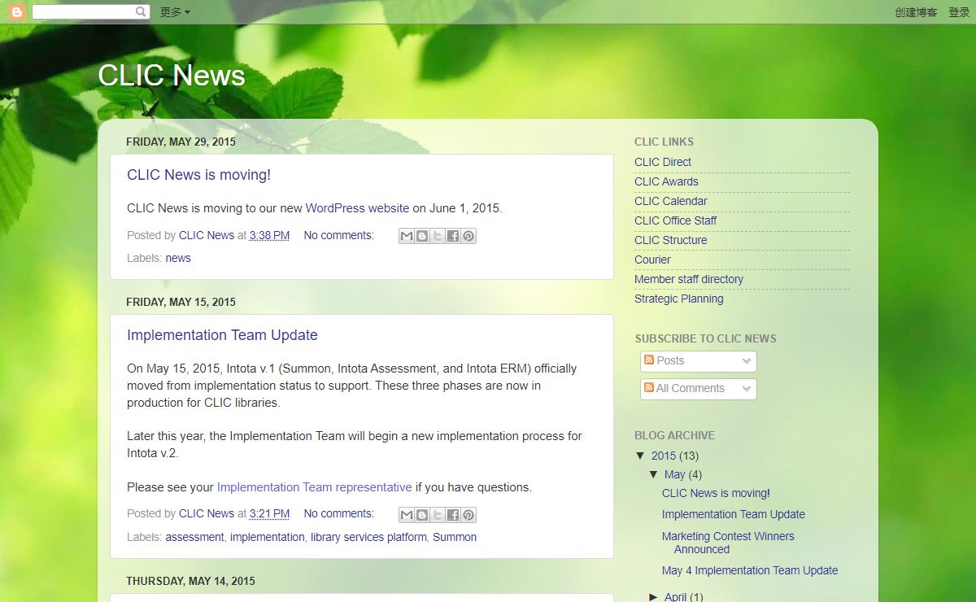Pin Implementation Team Update to Pinterest

(x=468, y=514)
